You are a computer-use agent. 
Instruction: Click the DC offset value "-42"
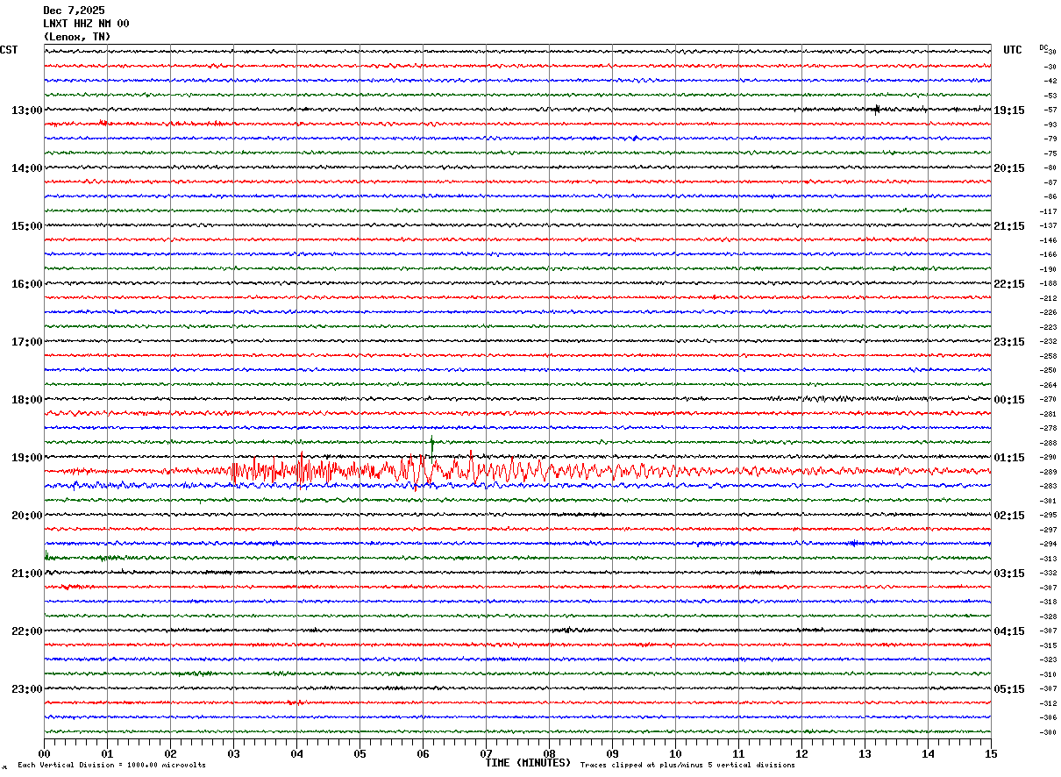1050,82
